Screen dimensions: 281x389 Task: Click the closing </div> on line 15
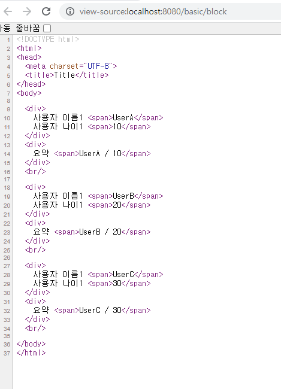(x=37, y=162)
